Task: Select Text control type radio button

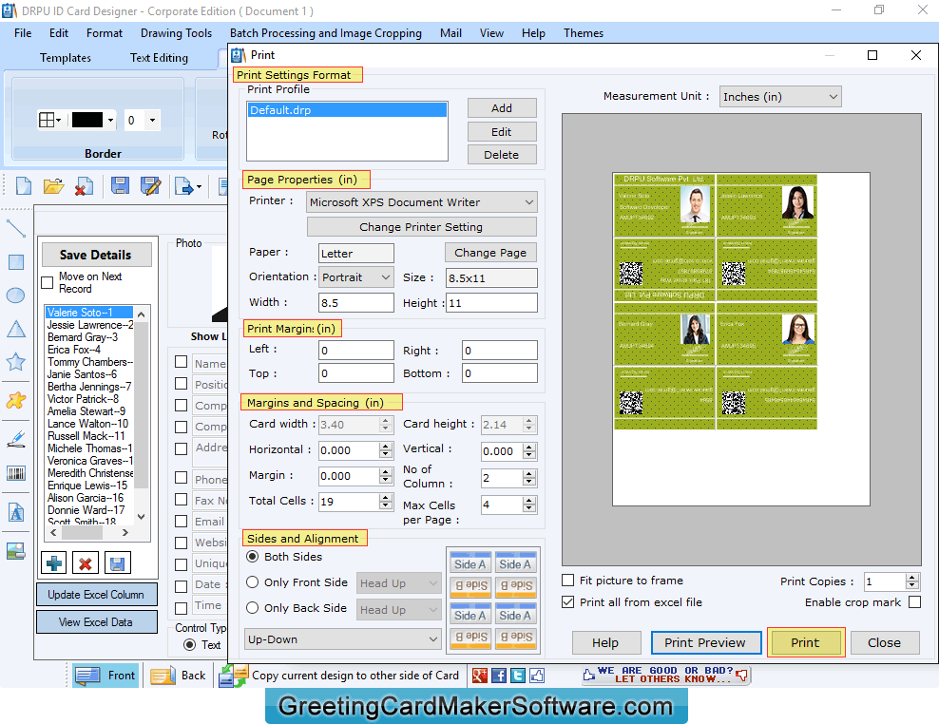Action: tap(190, 644)
